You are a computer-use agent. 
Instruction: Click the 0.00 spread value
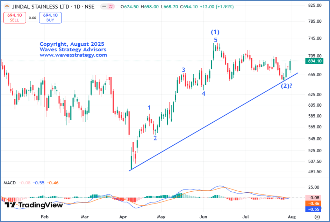(33, 18)
